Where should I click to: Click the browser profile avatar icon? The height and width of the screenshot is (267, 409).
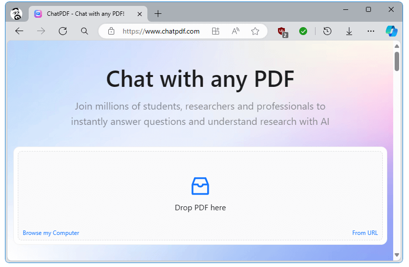point(16,14)
